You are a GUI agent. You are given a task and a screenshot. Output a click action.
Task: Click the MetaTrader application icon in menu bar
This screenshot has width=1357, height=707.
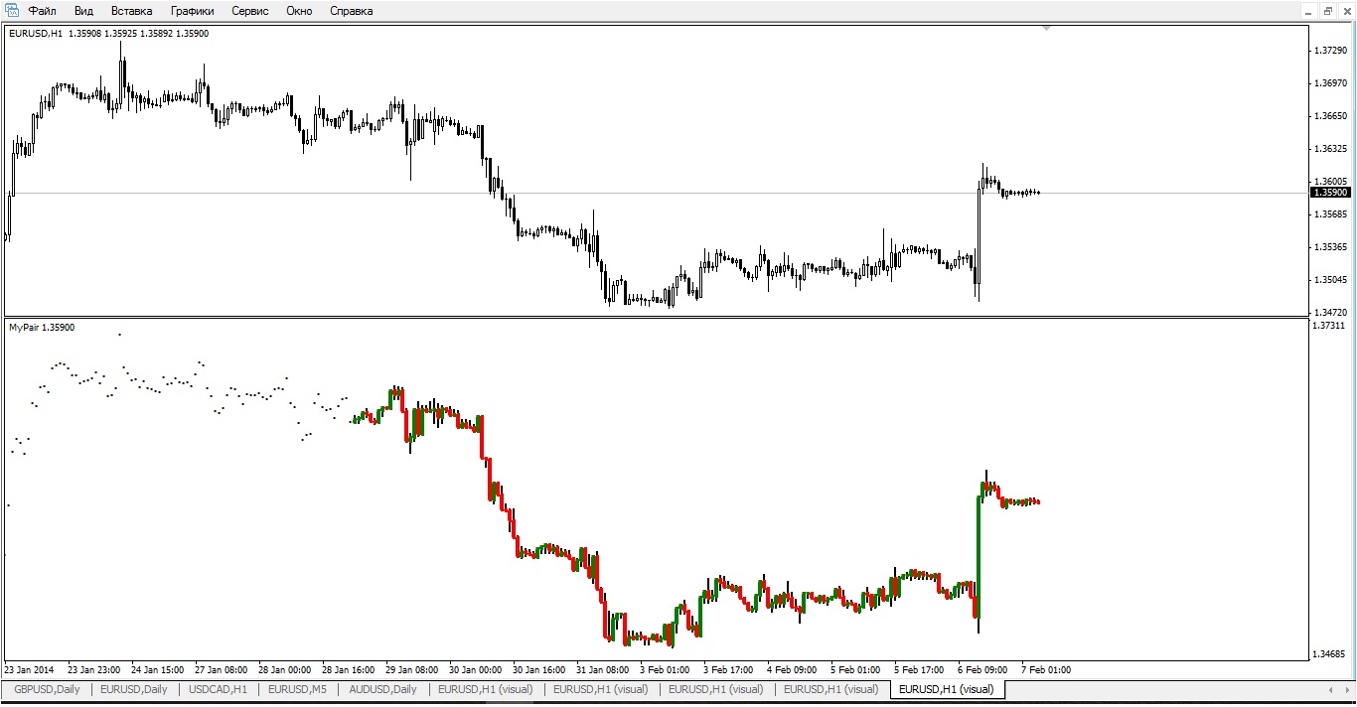[x=12, y=11]
